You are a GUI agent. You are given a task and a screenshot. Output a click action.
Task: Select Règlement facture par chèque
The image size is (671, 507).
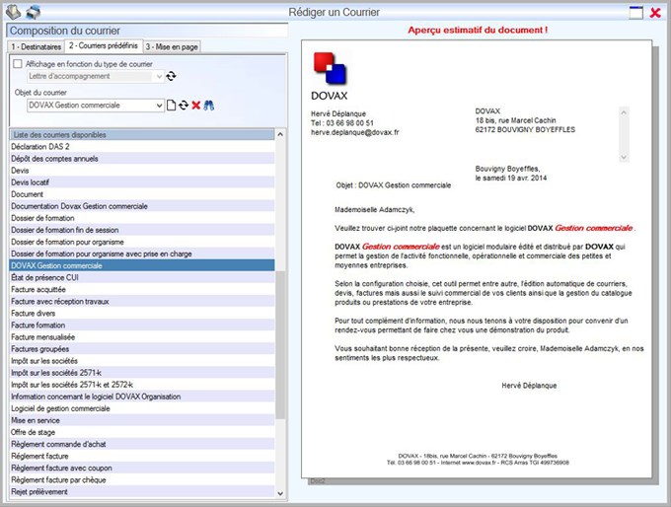point(142,480)
